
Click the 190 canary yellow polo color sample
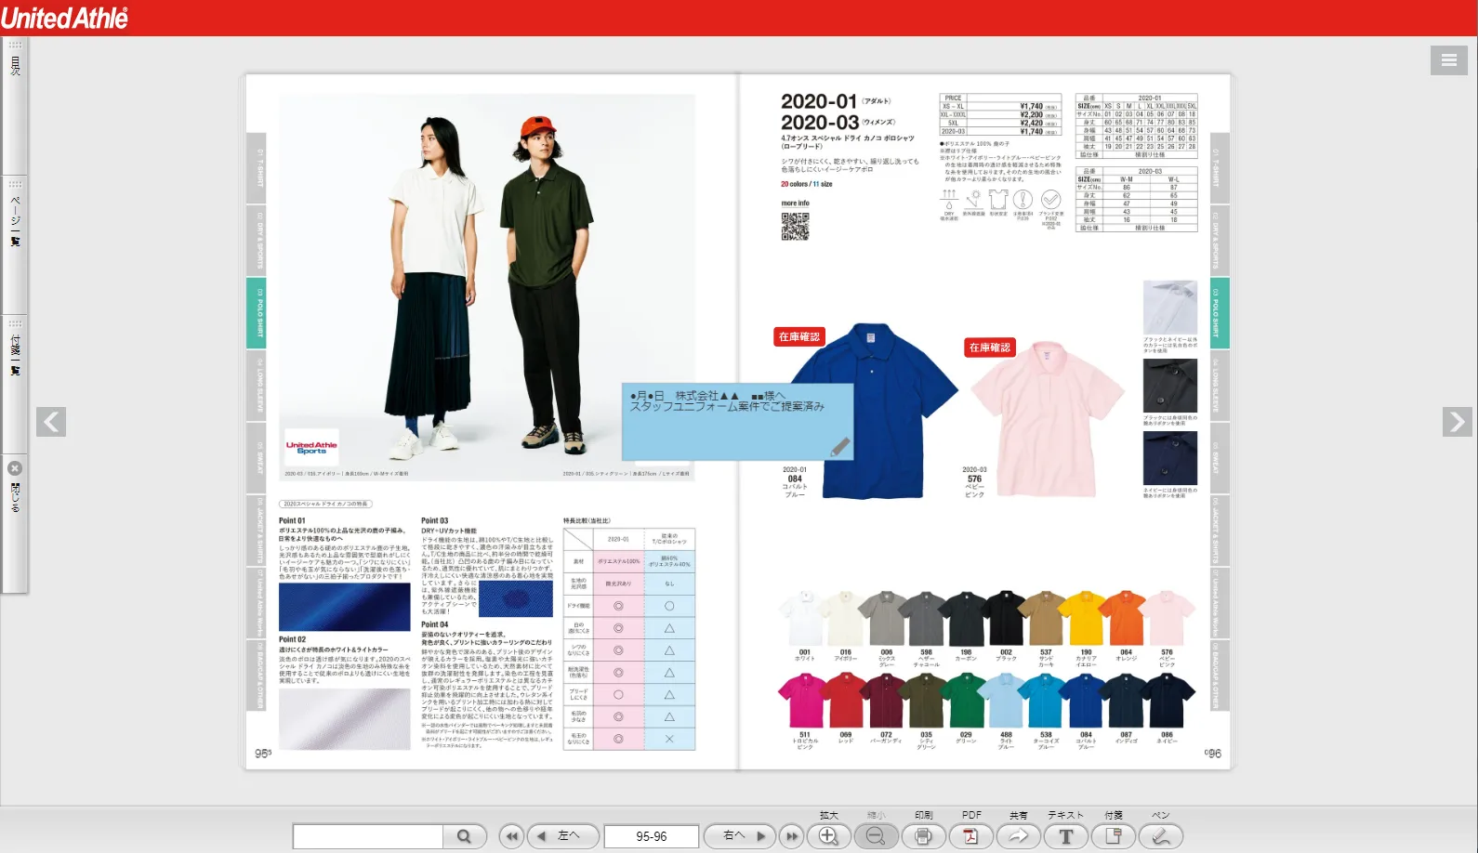pyautogui.click(x=1086, y=619)
